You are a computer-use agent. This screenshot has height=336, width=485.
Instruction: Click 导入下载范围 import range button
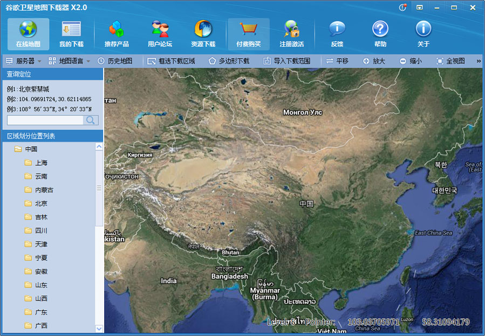click(x=286, y=61)
